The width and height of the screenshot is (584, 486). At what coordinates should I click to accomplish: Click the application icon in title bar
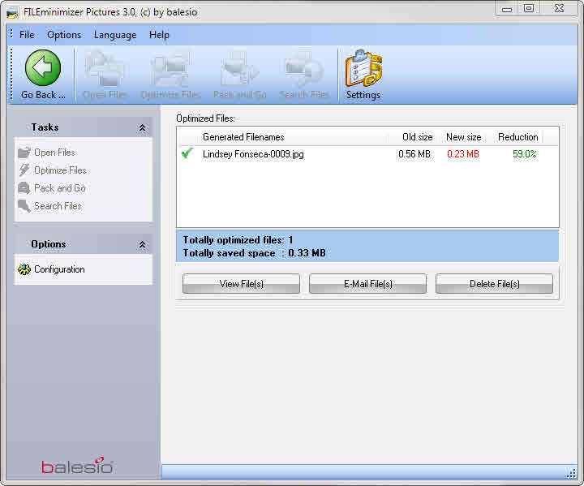coord(13,13)
